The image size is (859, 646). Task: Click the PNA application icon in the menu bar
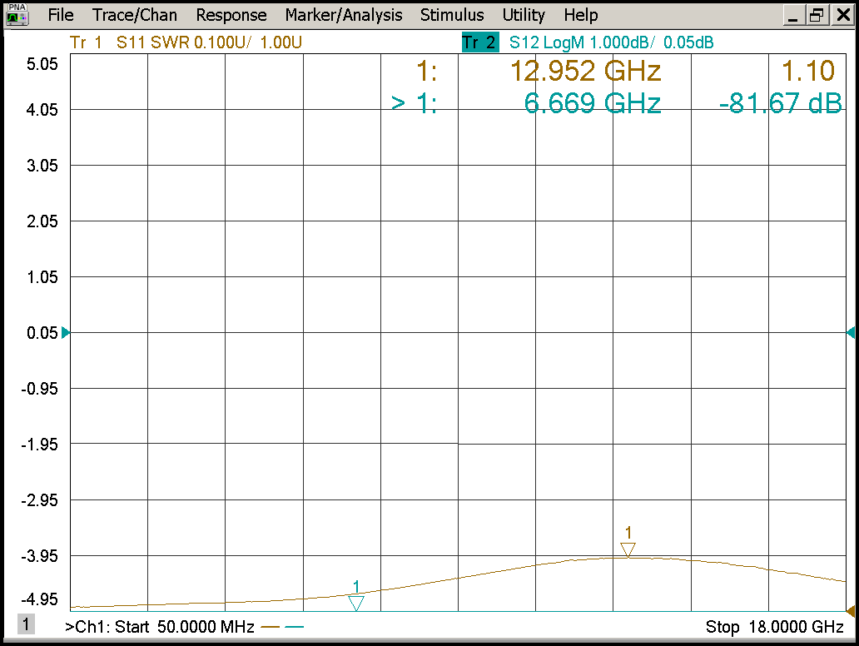click(17, 14)
